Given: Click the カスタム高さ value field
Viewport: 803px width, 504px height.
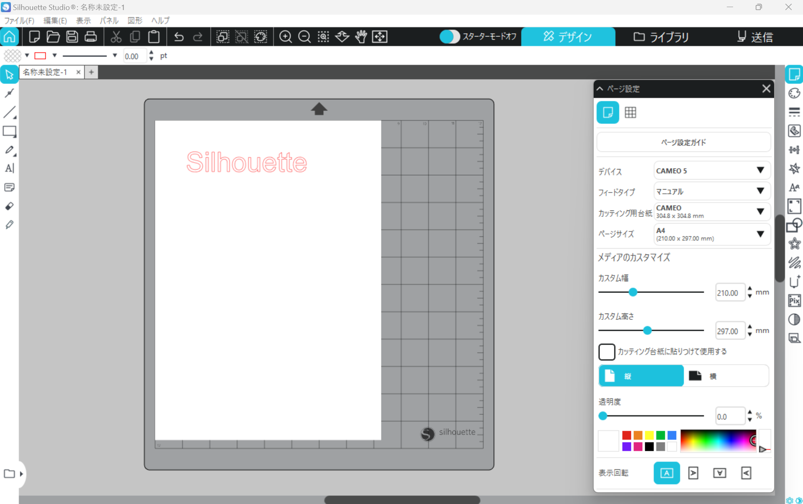Looking at the screenshot, I should coord(730,331).
